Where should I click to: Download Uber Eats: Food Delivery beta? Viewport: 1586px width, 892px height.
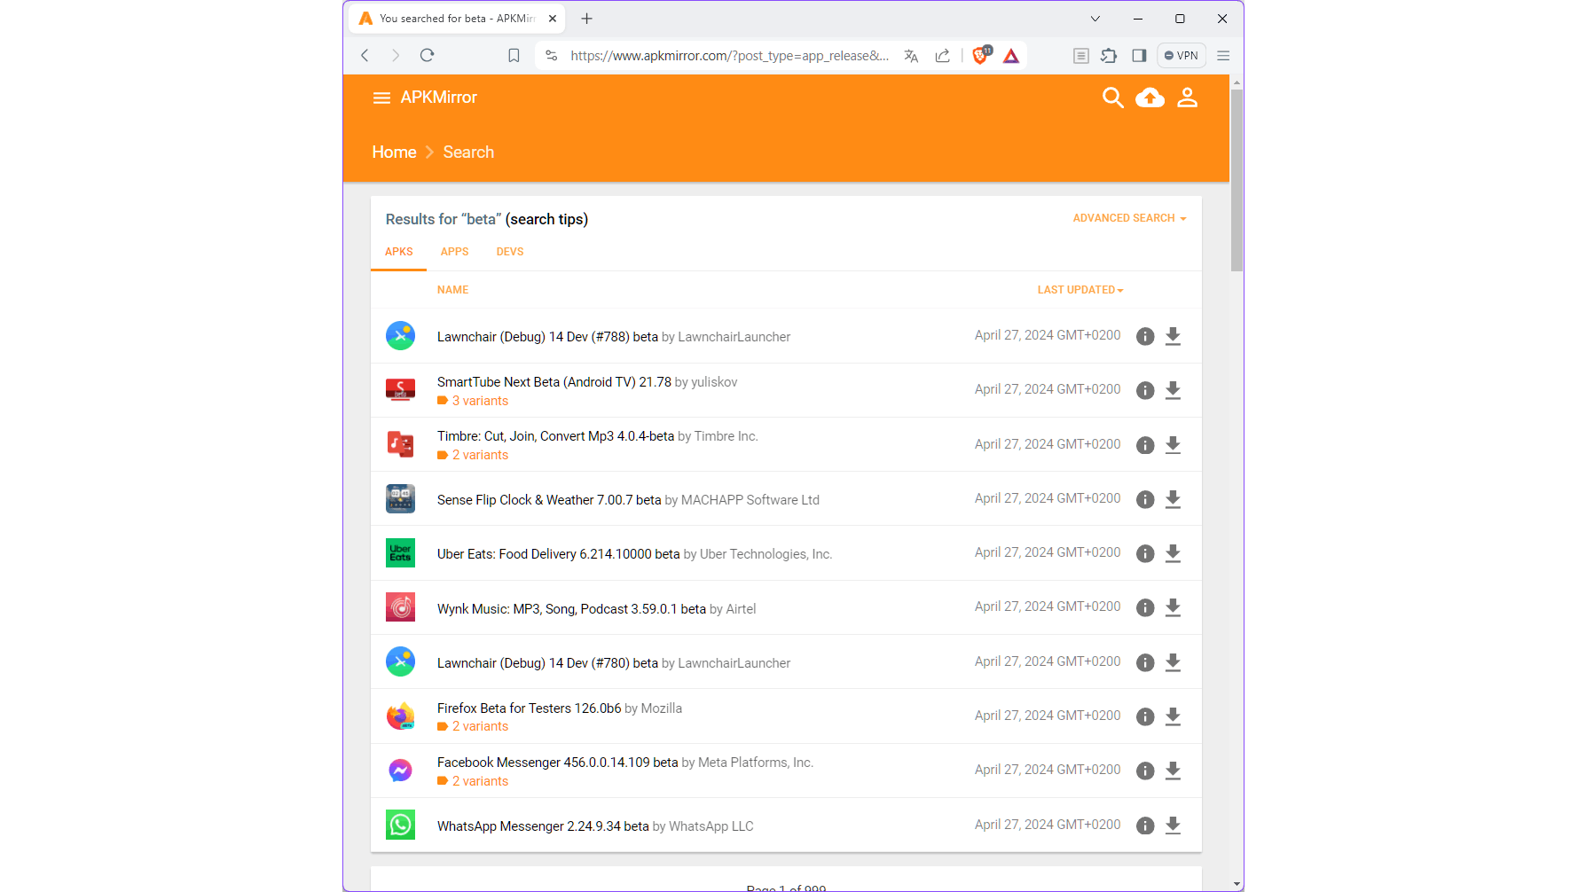pyautogui.click(x=1173, y=553)
